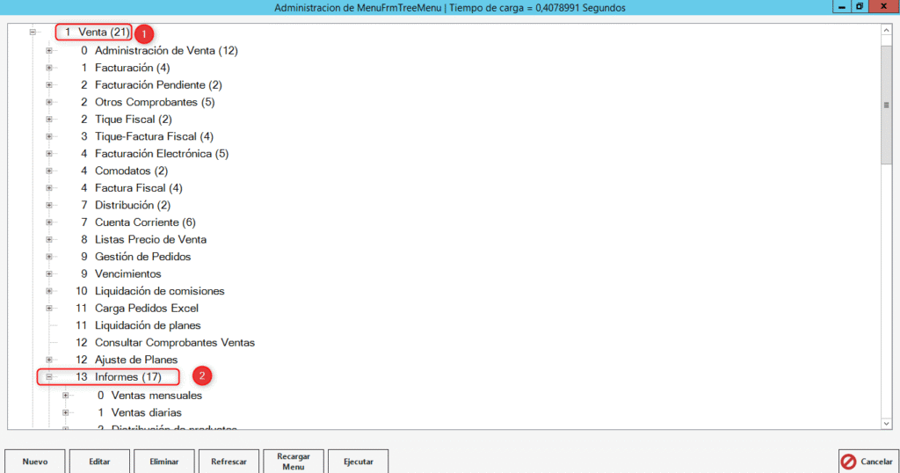Collapse the Informes (17) node
Screen dimensions: 900x473
tap(49, 377)
